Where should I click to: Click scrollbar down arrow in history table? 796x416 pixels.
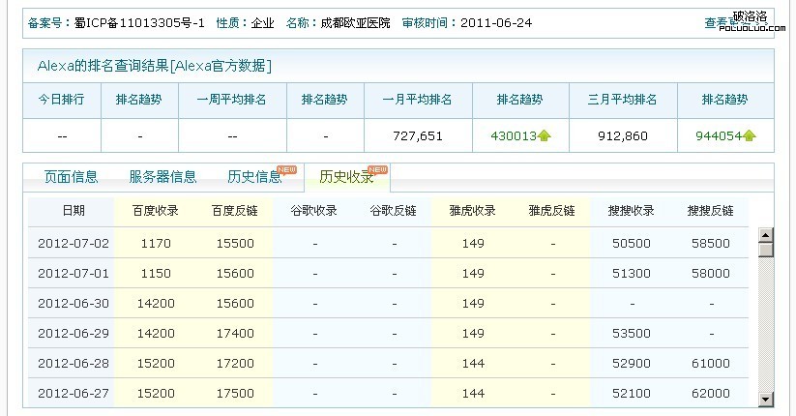click(x=765, y=399)
